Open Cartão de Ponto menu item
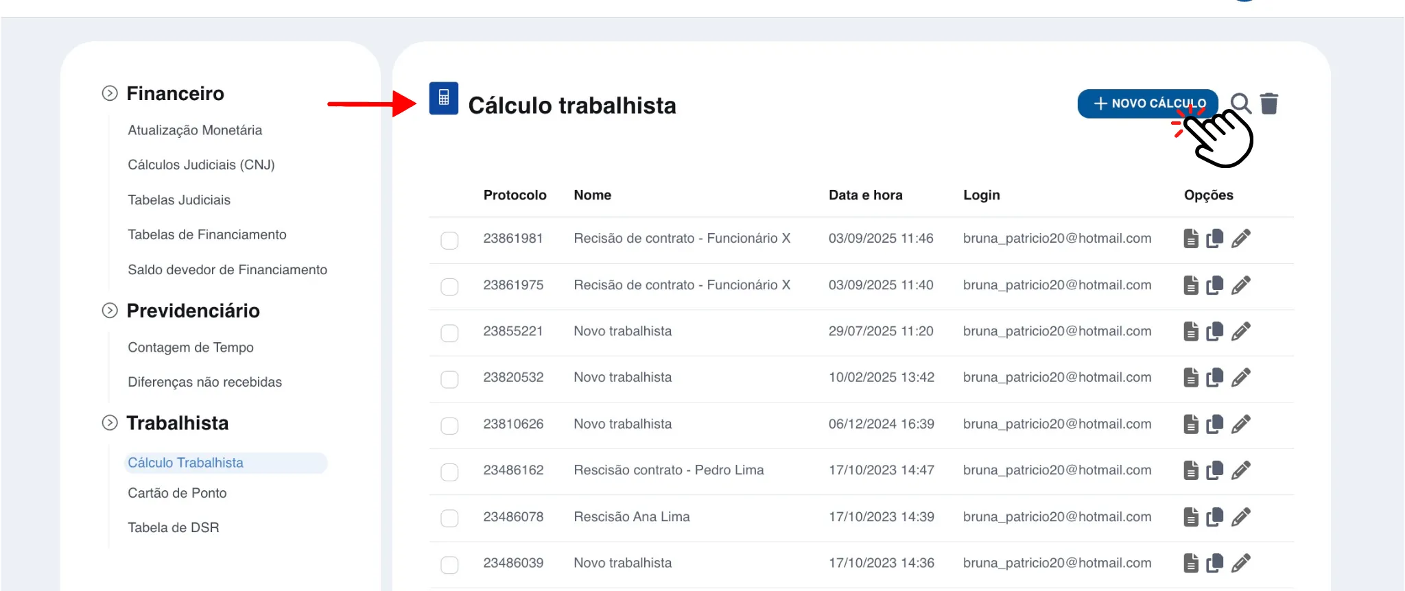This screenshot has height=591, width=1405. [x=177, y=493]
